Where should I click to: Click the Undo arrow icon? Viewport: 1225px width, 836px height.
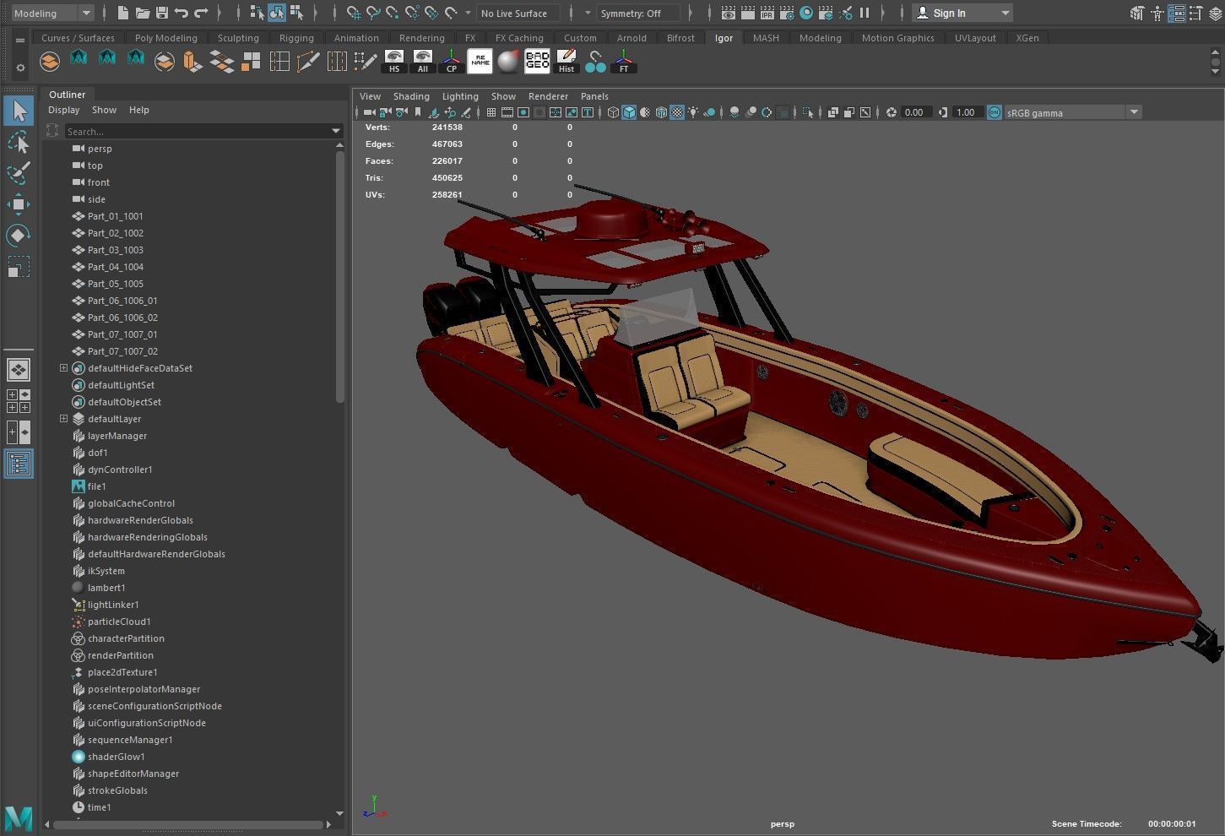pyautogui.click(x=181, y=13)
